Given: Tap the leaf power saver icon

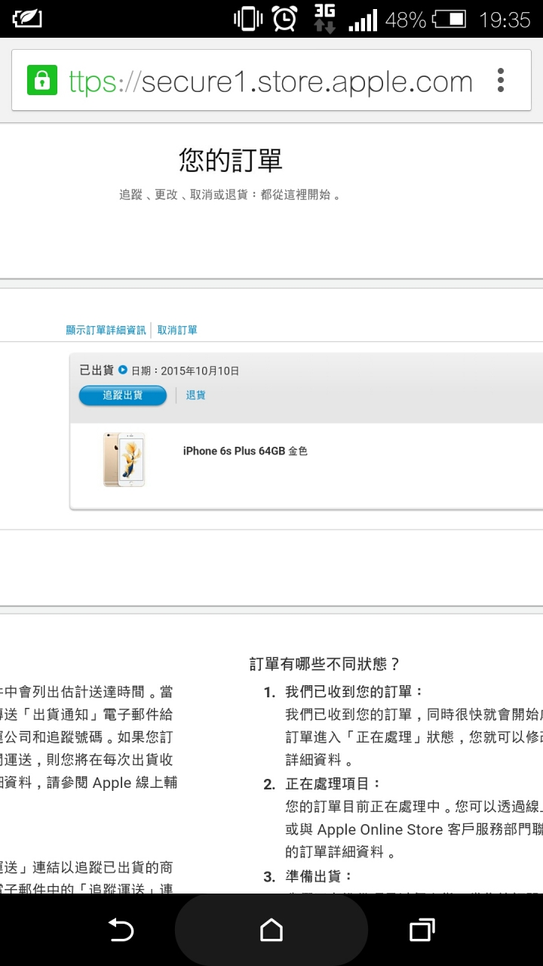Looking at the screenshot, I should [x=26, y=19].
